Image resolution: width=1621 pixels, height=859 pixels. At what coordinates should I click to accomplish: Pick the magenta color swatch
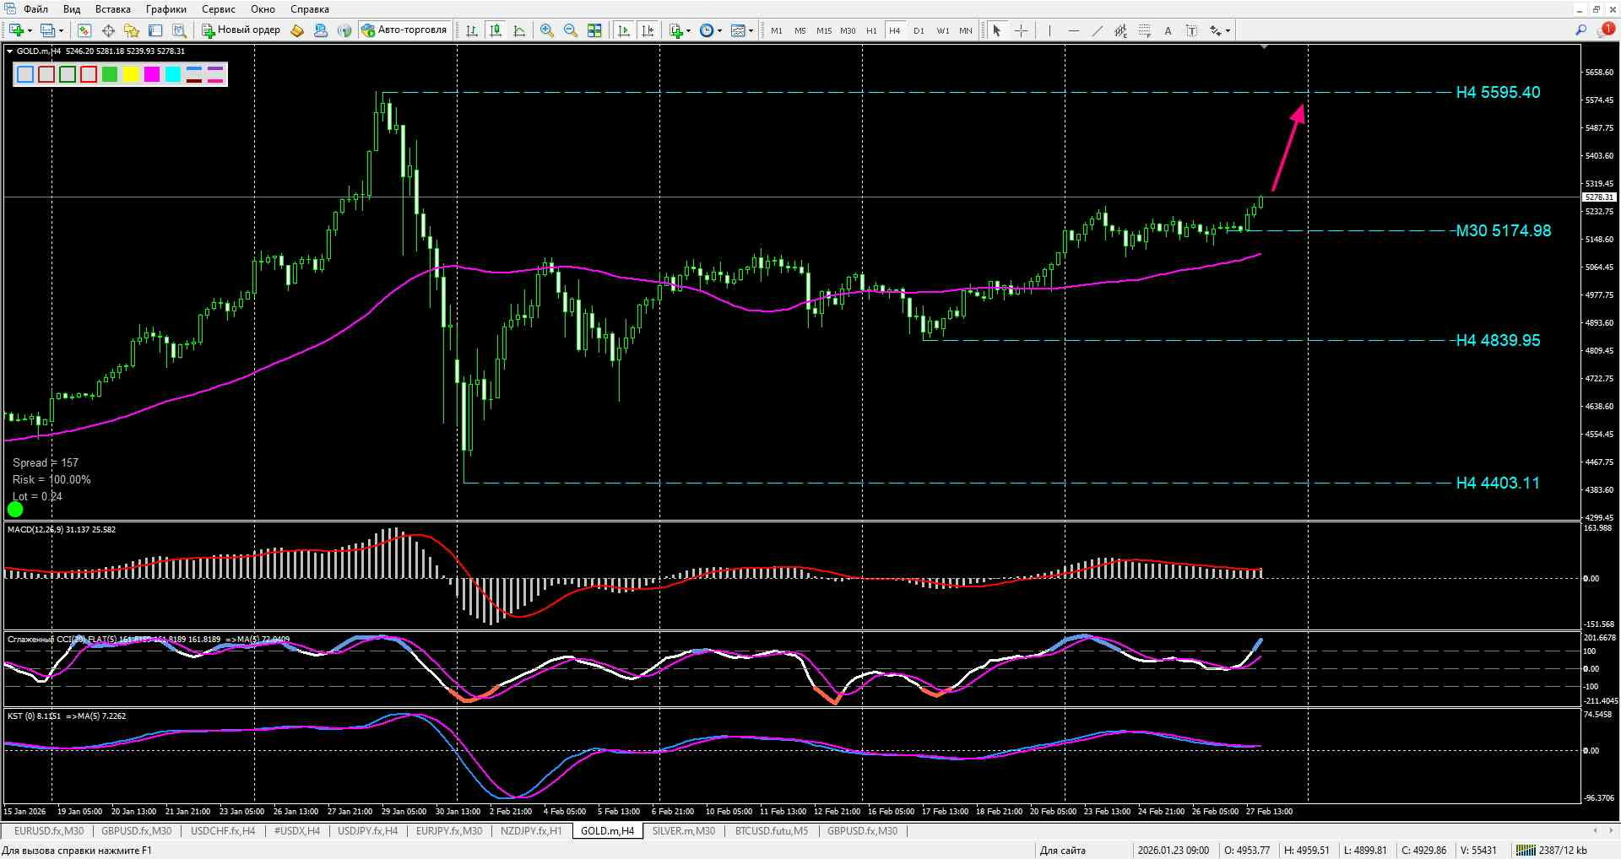(x=152, y=74)
